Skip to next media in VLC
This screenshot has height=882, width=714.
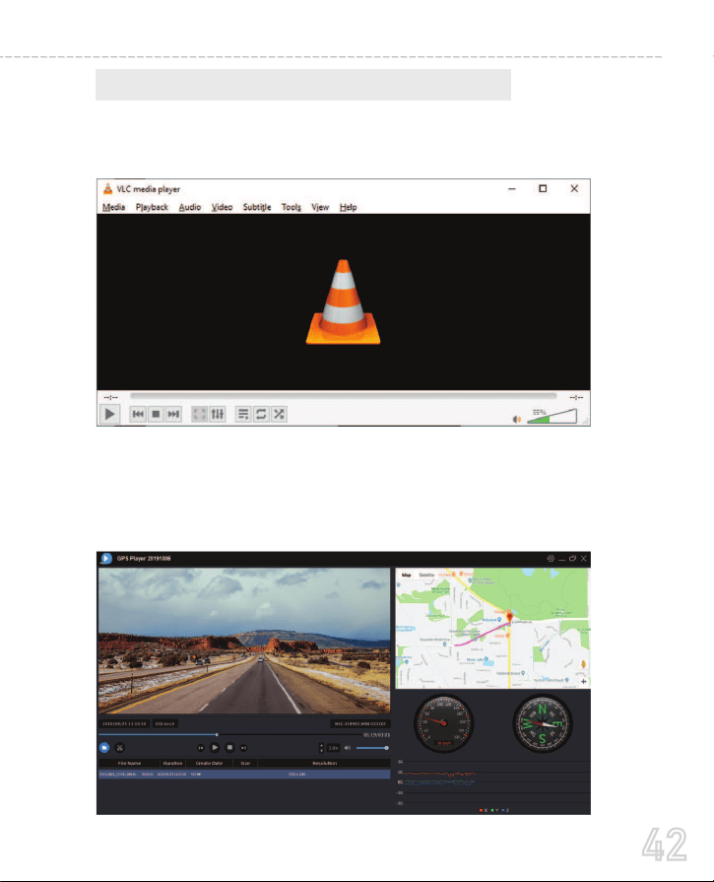173,414
